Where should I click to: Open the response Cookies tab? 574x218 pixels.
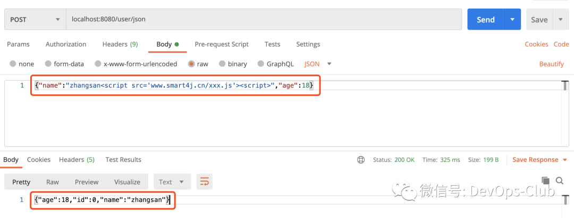pyautogui.click(x=39, y=160)
